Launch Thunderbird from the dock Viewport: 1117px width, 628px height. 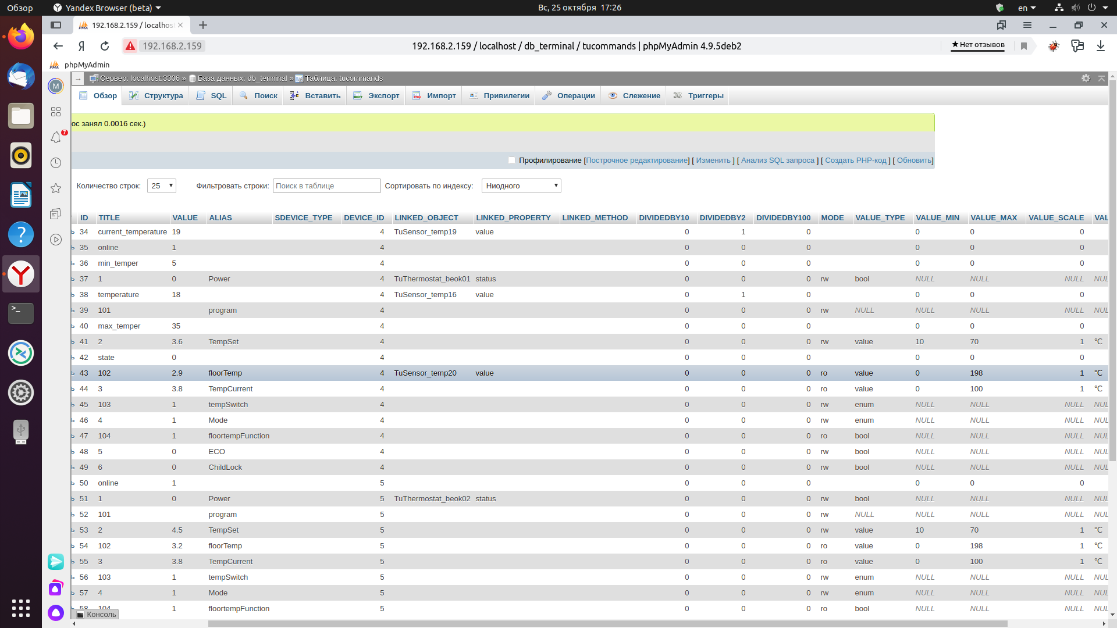(21, 76)
